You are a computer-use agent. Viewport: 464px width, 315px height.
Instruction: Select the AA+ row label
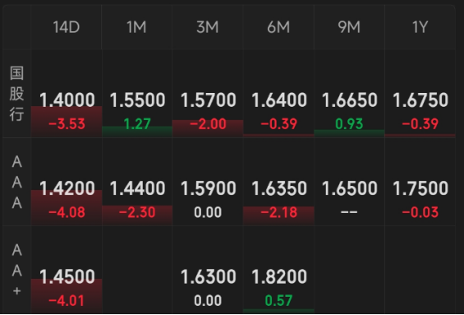coord(16,271)
